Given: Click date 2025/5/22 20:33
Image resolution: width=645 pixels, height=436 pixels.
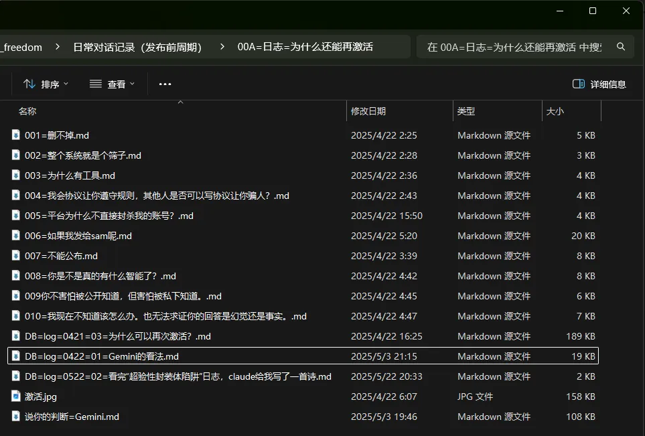Looking at the screenshot, I should (386, 377).
